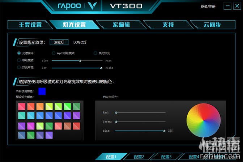Pick the red swatch ending the third row
Image resolution: width=243 pixels, height=162 pixels.
coord(76,126)
